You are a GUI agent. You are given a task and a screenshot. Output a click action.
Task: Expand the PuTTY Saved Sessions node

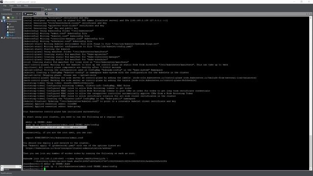2,38
